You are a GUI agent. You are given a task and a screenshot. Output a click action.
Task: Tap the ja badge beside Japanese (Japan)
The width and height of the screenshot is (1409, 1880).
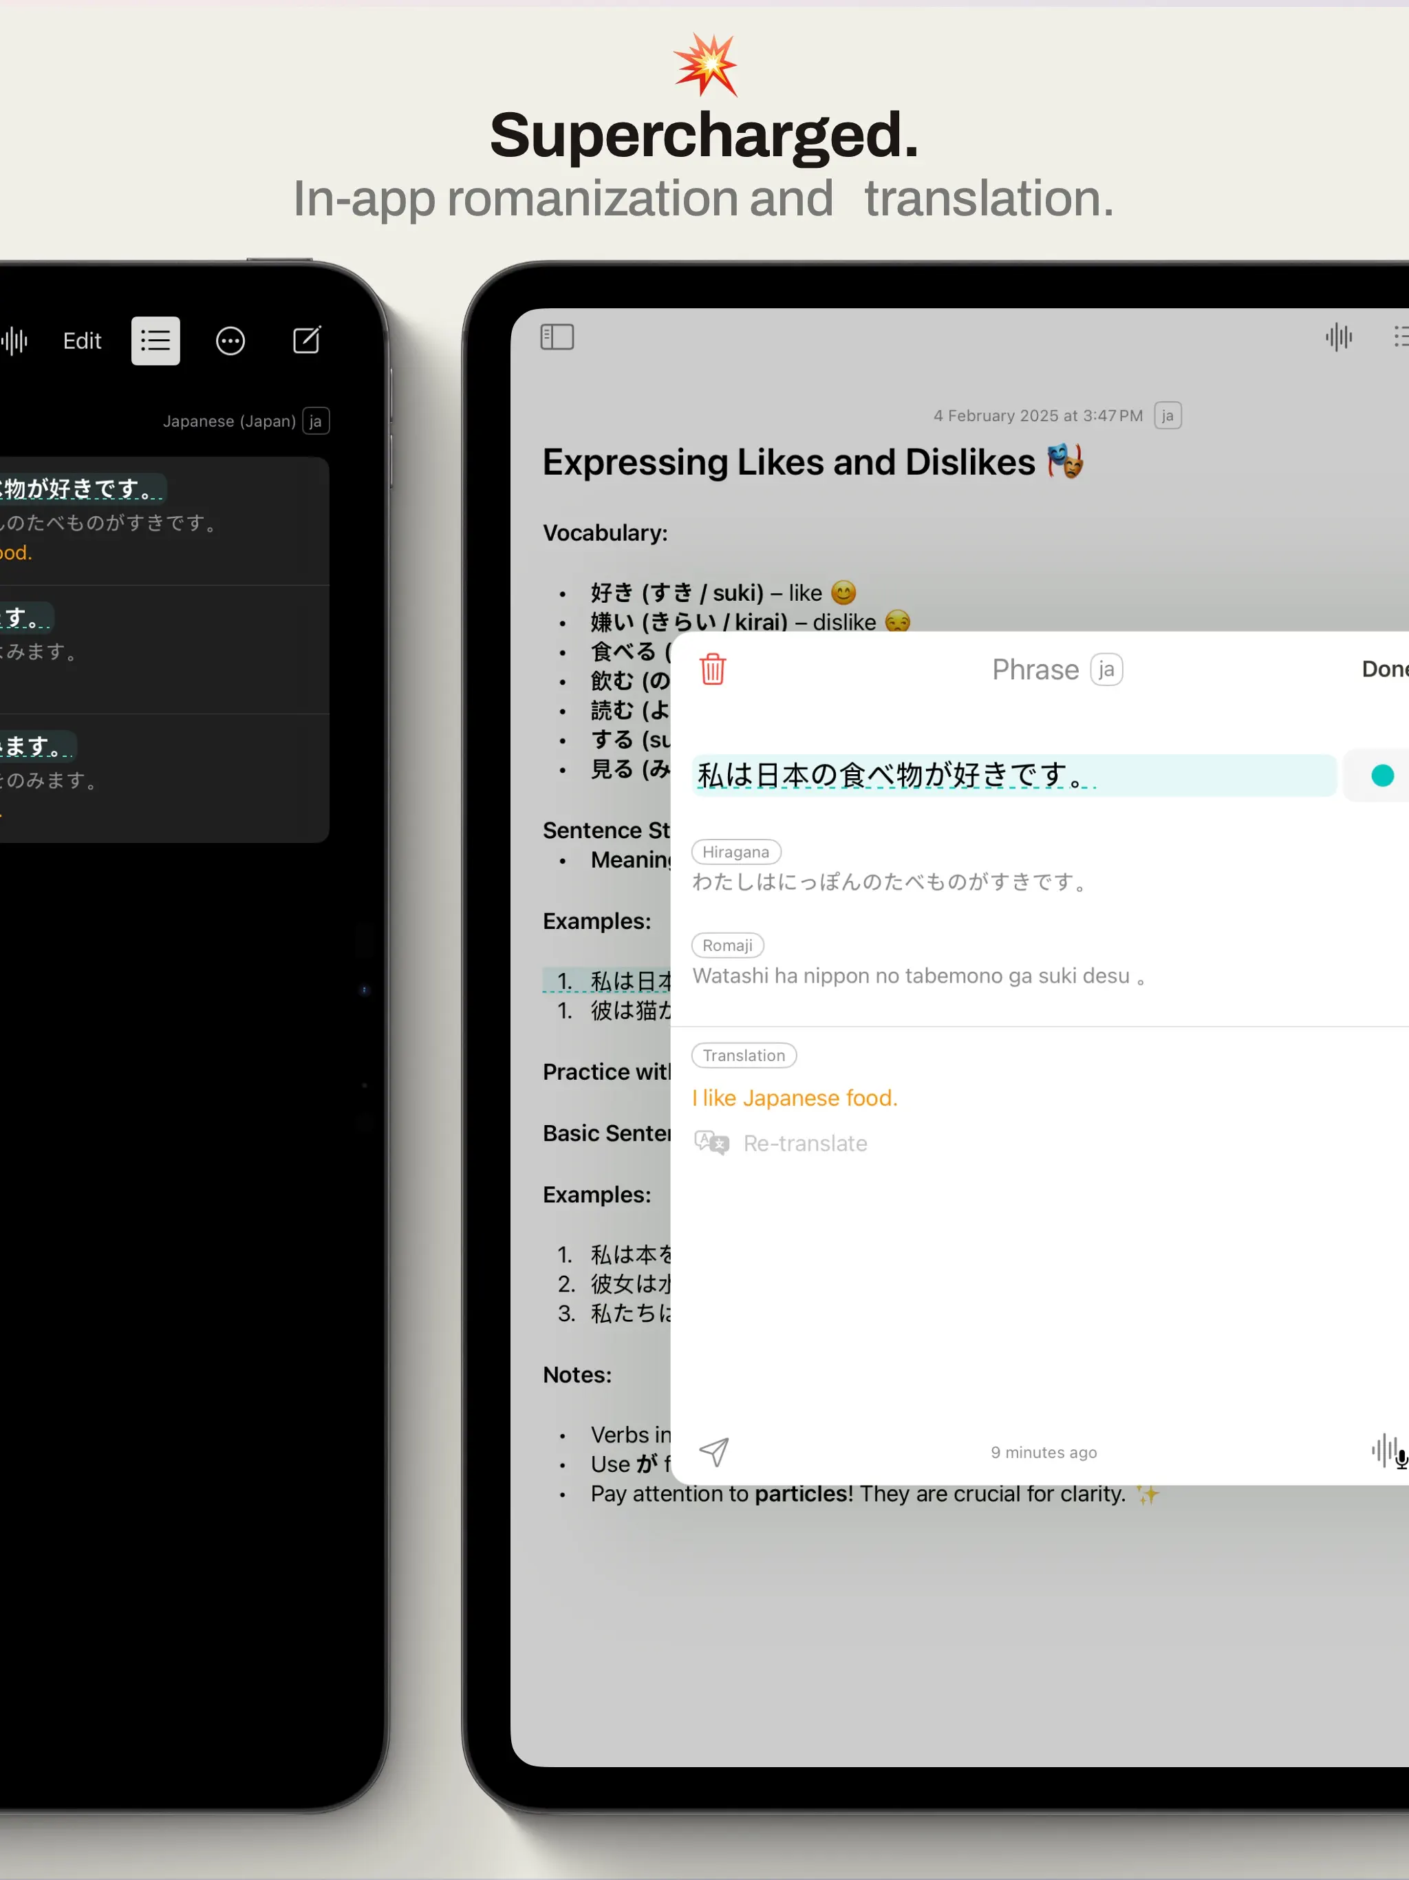click(315, 422)
